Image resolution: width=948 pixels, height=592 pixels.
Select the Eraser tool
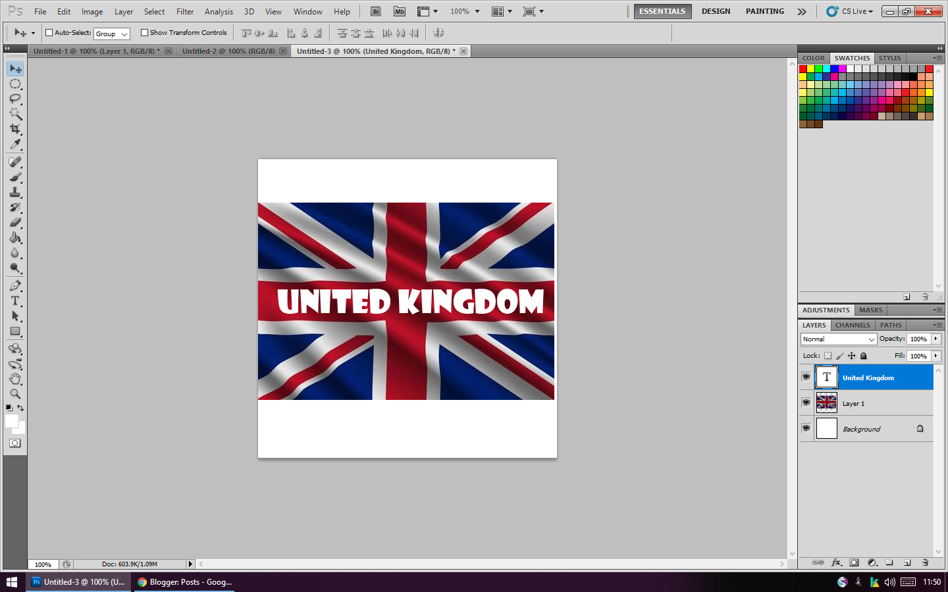click(15, 222)
